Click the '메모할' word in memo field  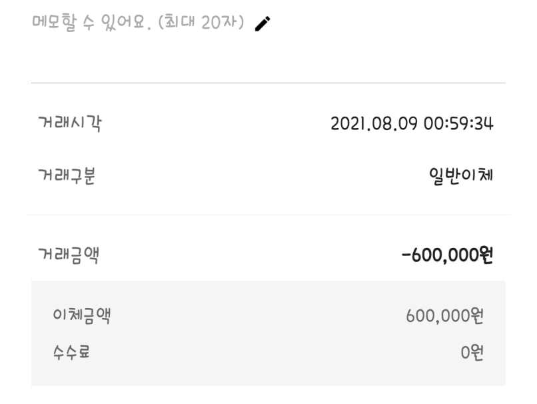[x=55, y=22]
